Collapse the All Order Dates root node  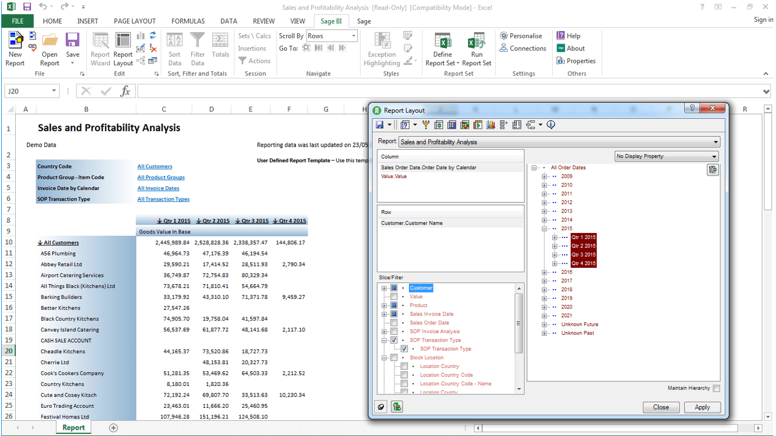(534, 168)
